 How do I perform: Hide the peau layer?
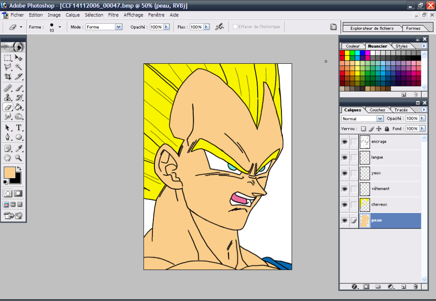coord(344,220)
